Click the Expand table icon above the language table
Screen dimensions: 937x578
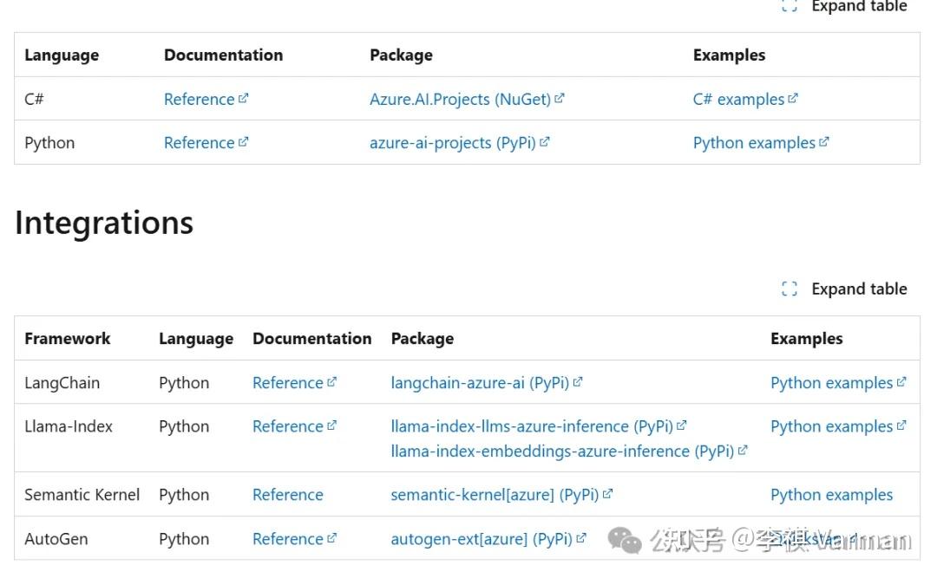coord(790,6)
